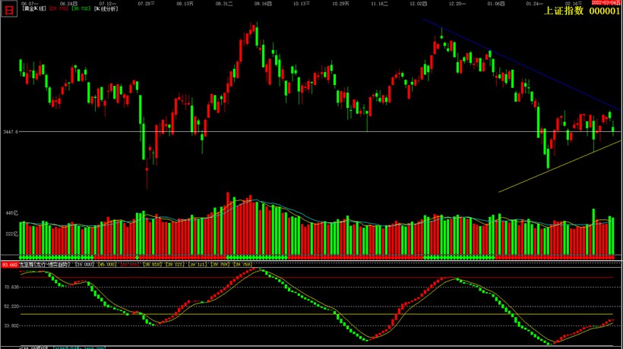Click the red 日 daily period icon

pos(9,9)
